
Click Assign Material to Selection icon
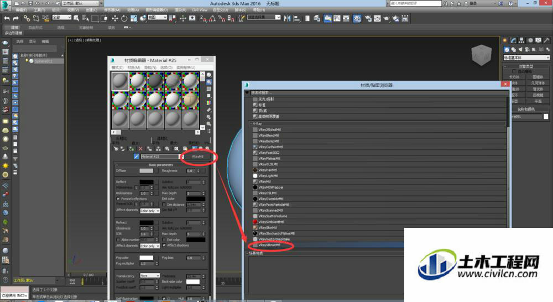pyautogui.click(x=132, y=149)
